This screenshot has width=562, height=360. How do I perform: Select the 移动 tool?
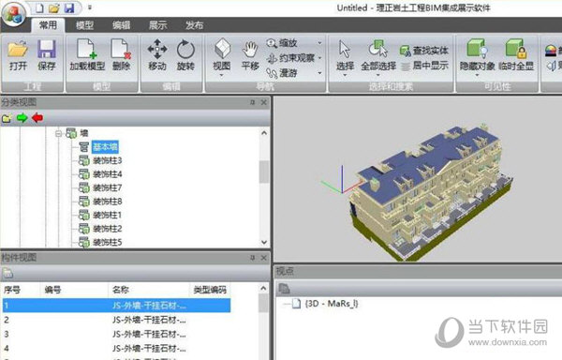coord(157,55)
